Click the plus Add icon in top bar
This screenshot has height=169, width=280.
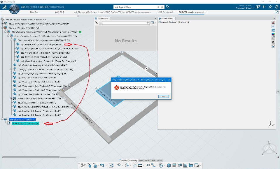[264, 7]
